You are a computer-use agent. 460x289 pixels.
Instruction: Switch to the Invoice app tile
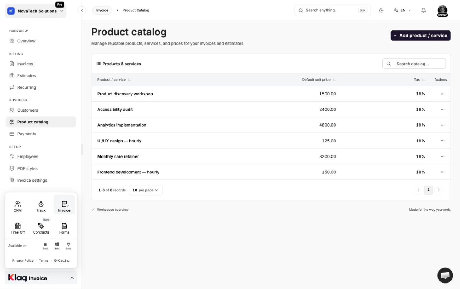pos(64,205)
